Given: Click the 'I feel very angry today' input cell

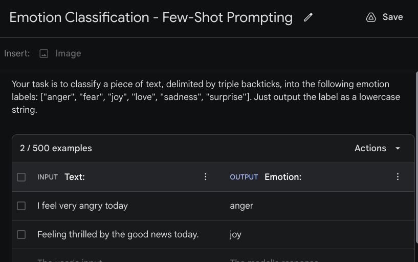Looking at the screenshot, I should click(x=82, y=206).
